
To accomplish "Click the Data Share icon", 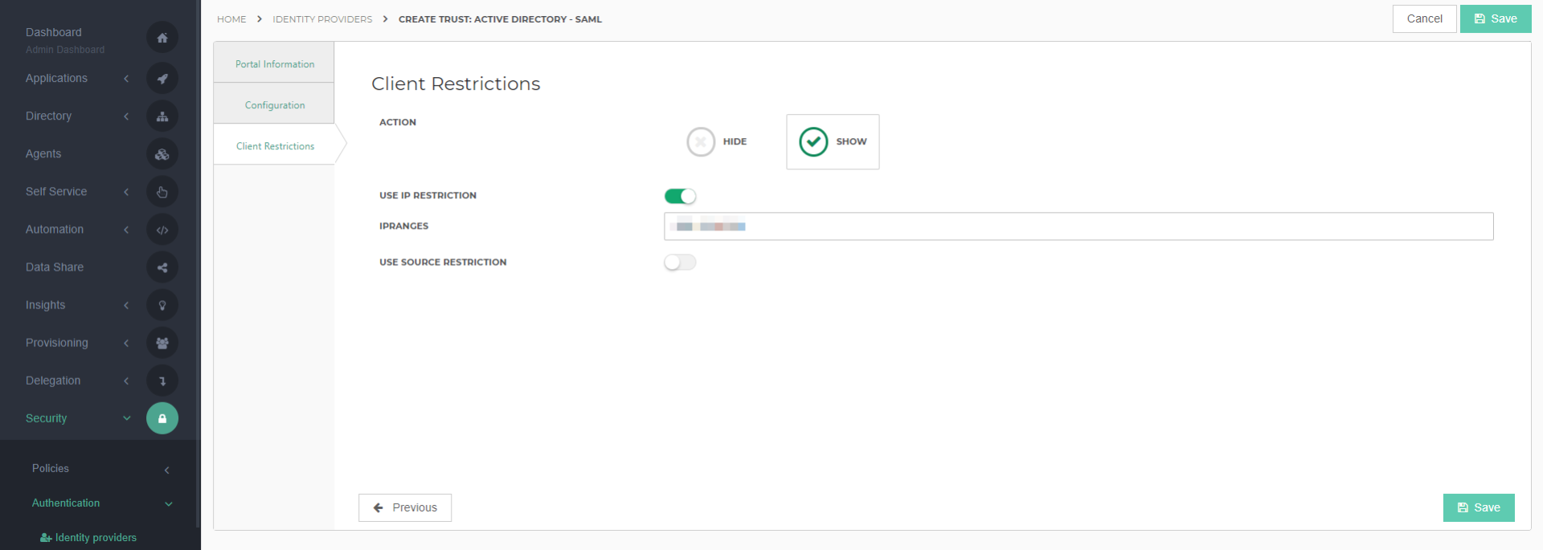I will pyautogui.click(x=162, y=267).
